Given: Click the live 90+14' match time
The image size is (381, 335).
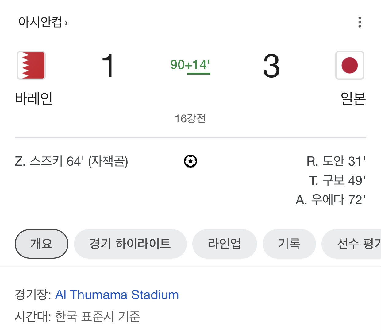Looking at the screenshot, I should (190, 65).
